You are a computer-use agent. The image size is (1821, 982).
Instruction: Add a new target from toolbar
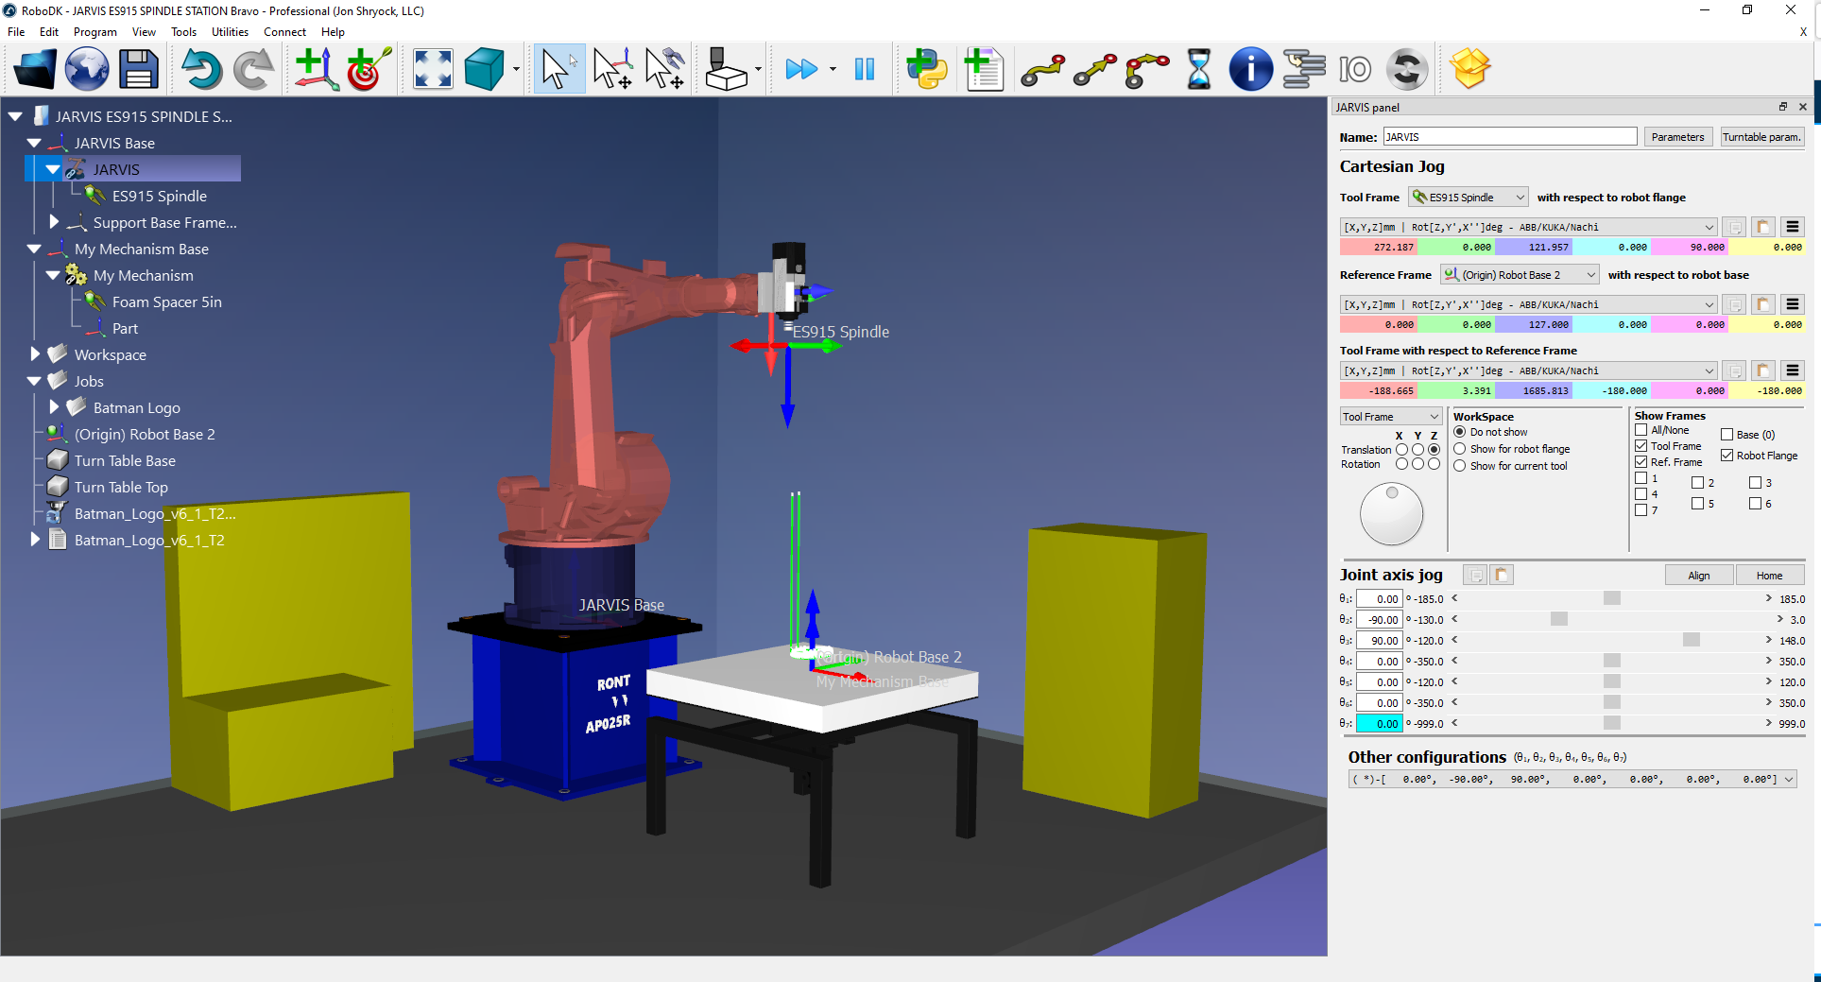tap(369, 69)
